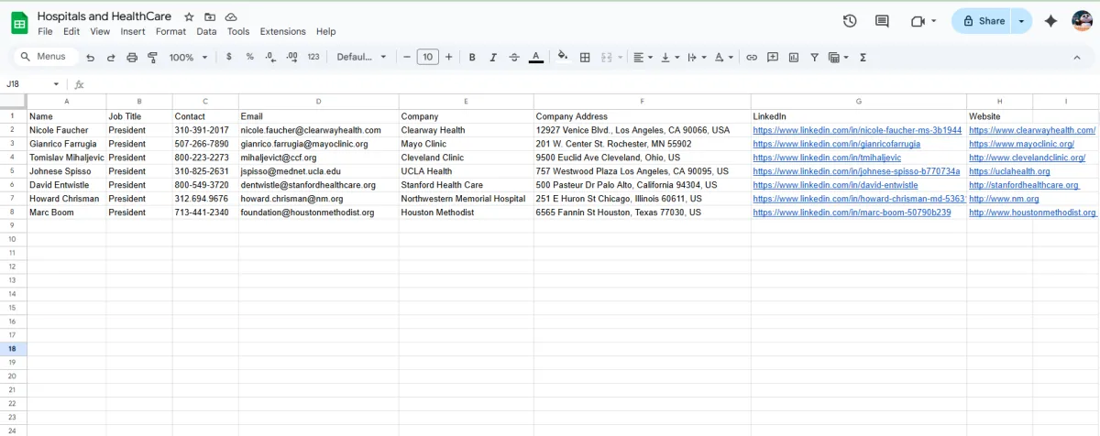Check cloud save status icon

coord(231,16)
